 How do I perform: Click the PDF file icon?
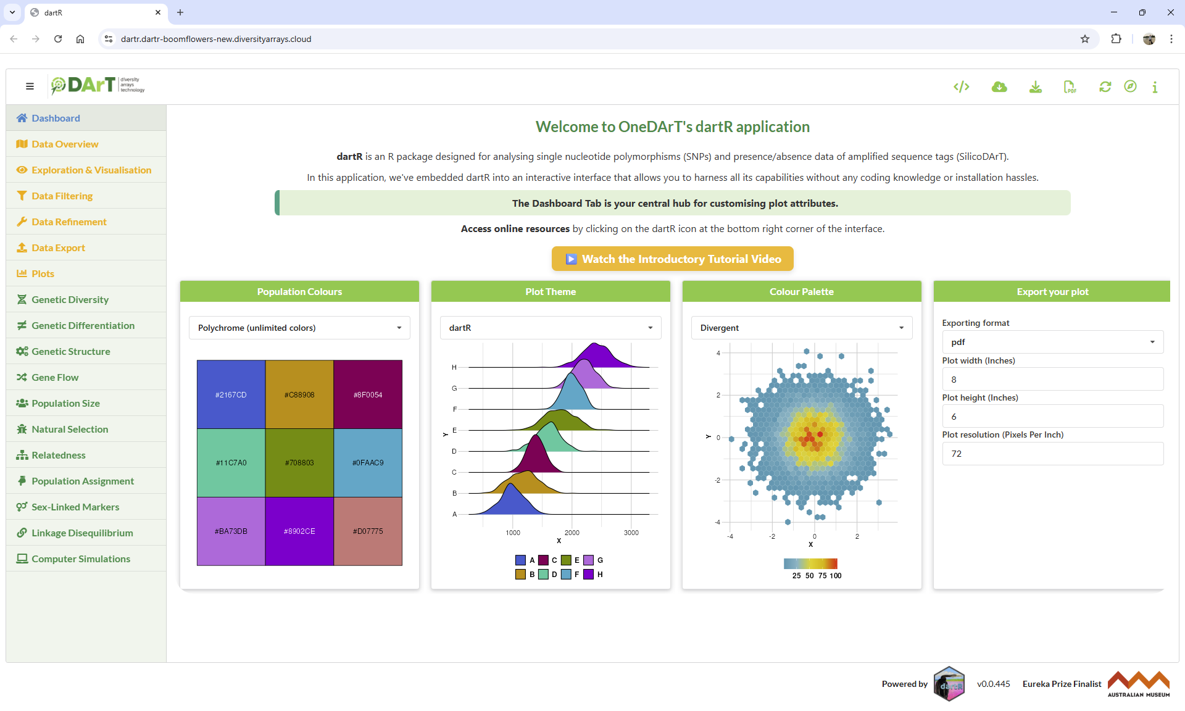(x=1070, y=87)
